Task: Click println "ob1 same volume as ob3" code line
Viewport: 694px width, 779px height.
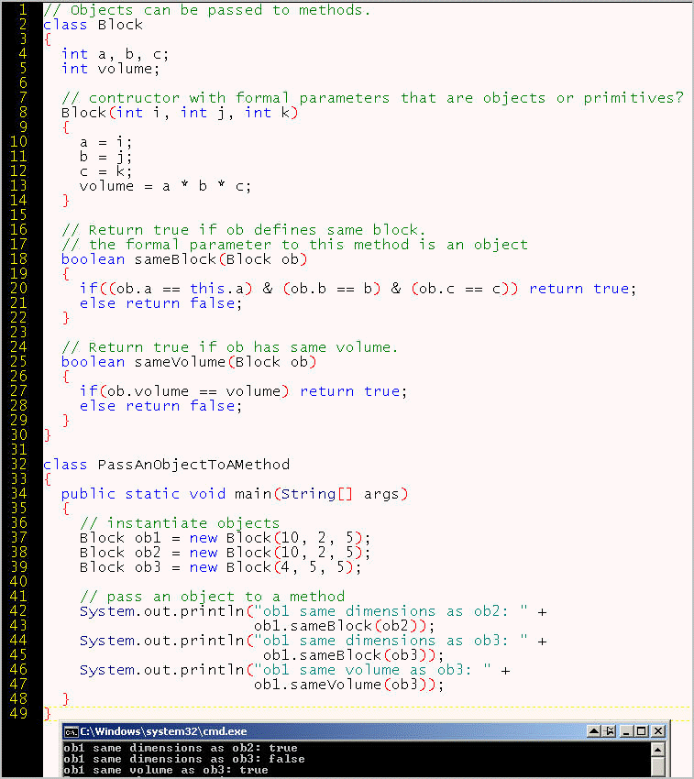Action: (295, 670)
